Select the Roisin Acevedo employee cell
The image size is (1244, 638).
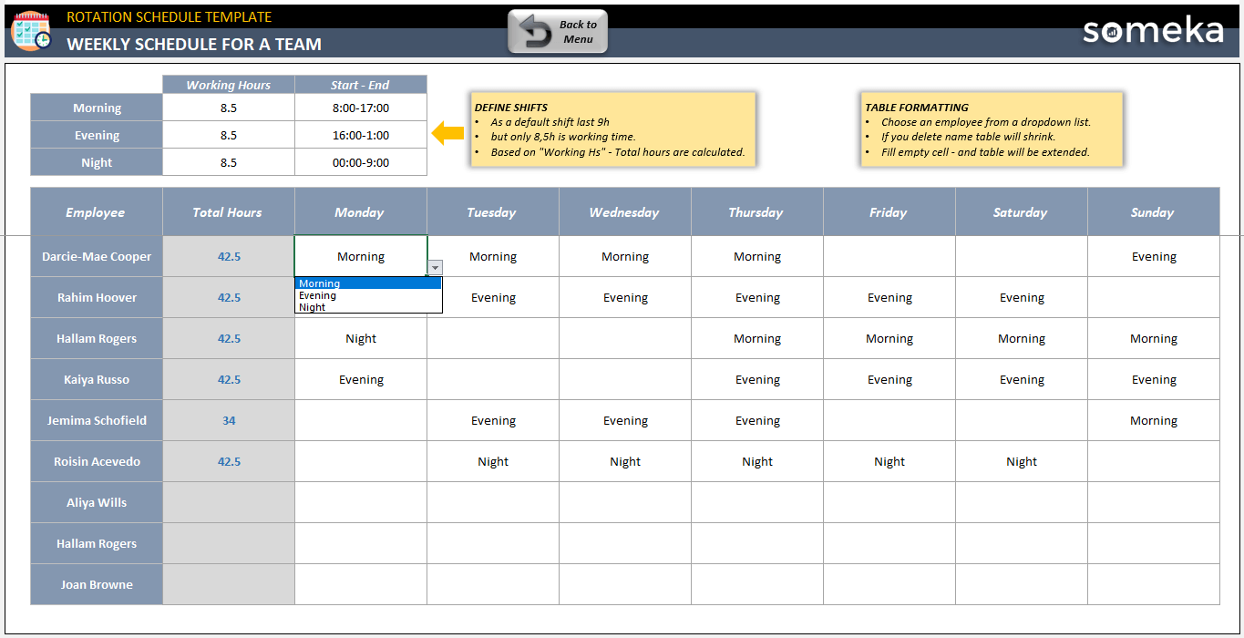(x=97, y=461)
